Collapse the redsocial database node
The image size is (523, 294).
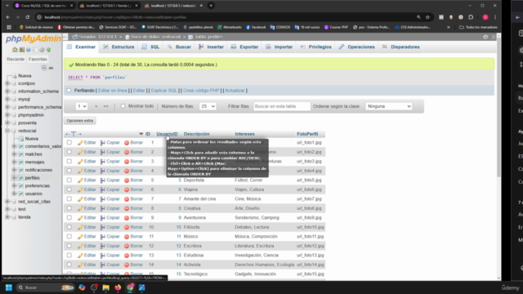[7, 131]
